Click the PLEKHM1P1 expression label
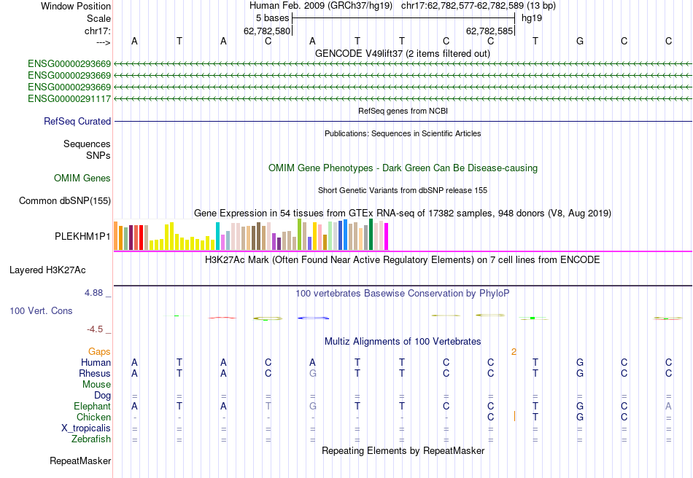 tap(82, 236)
